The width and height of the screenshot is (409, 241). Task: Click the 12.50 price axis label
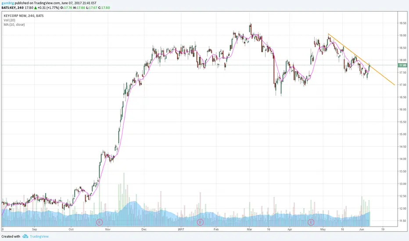tap(403, 196)
